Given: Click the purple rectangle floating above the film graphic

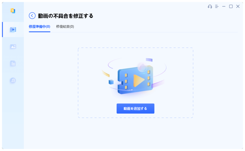Looking at the screenshot, I should [149, 60].
